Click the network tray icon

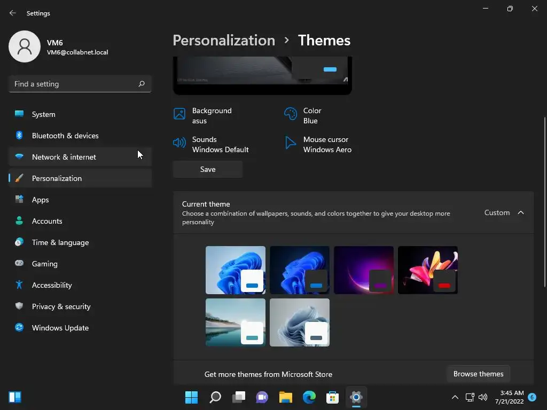(x=470, y=397)
